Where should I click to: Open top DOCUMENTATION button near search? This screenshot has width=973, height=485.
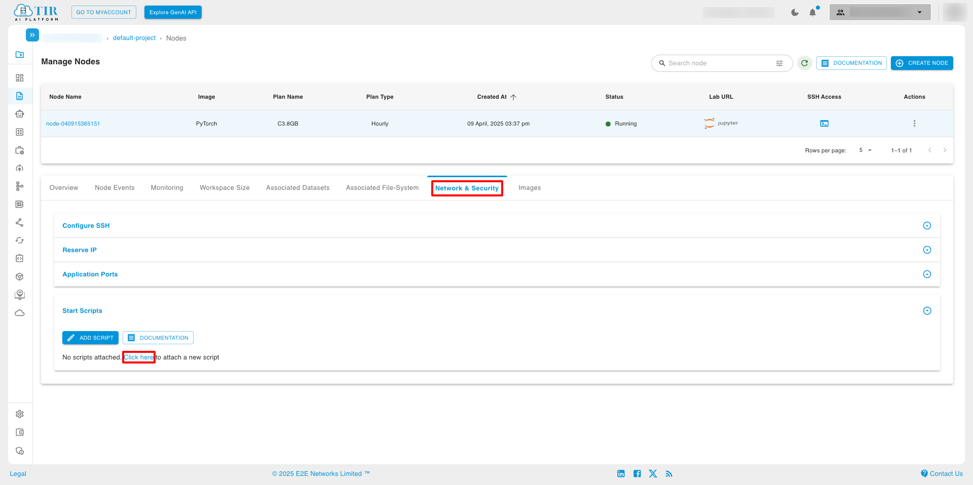851,63
